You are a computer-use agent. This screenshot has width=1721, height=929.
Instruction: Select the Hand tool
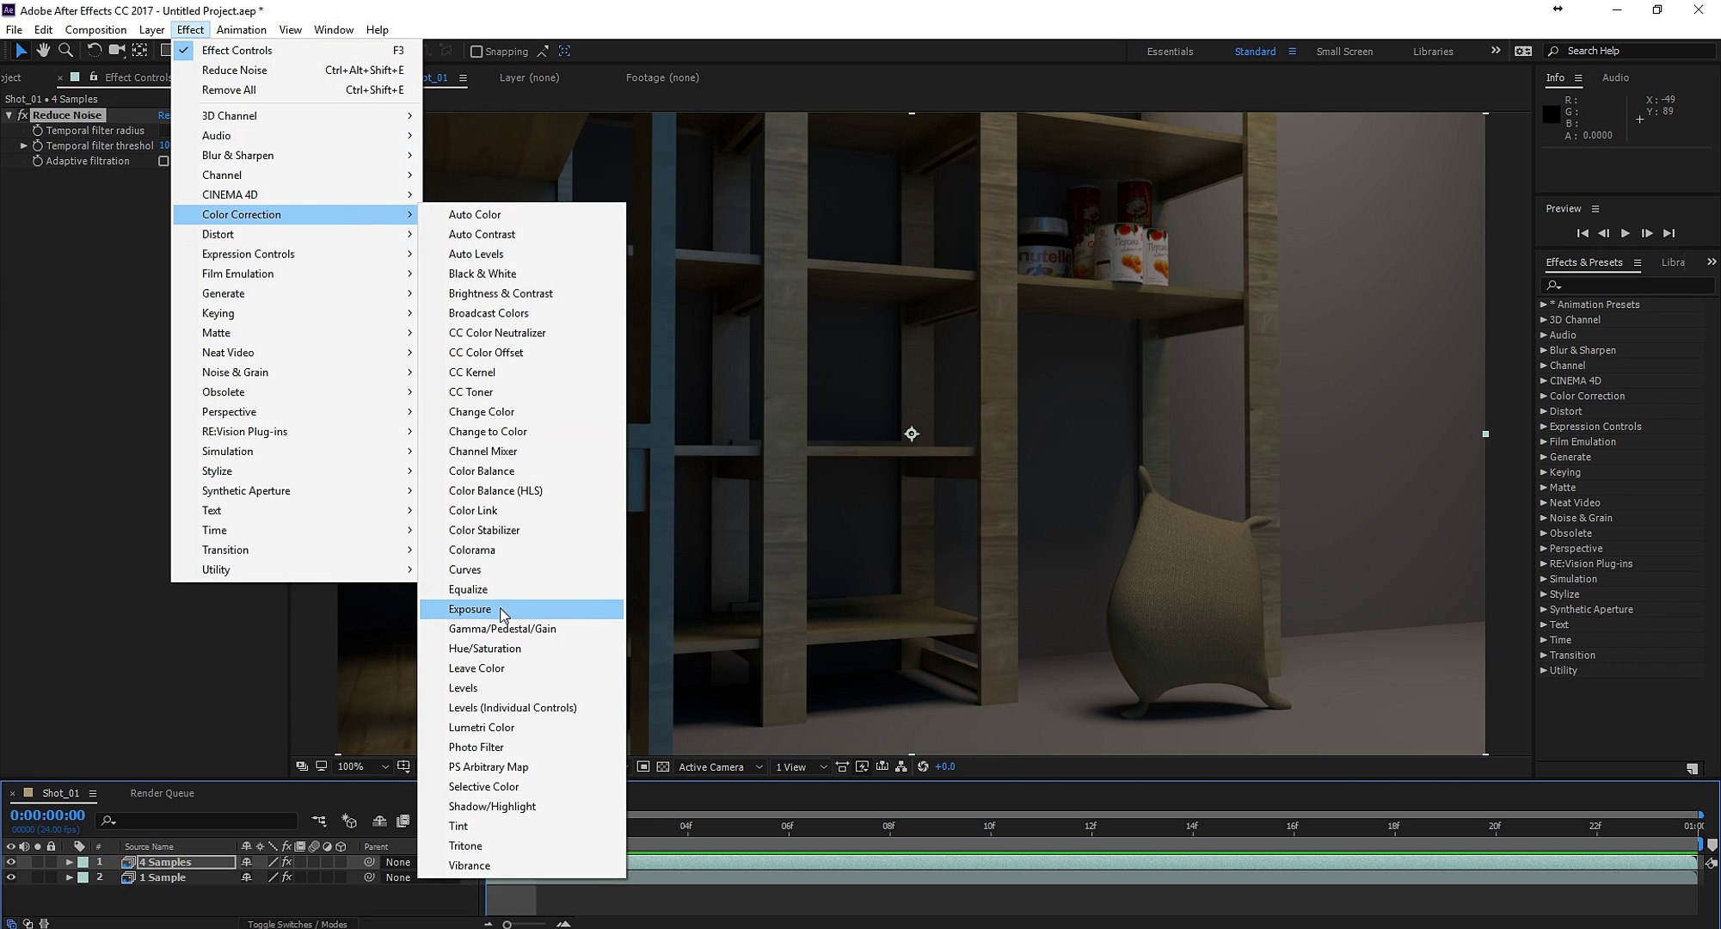[43, 51]
